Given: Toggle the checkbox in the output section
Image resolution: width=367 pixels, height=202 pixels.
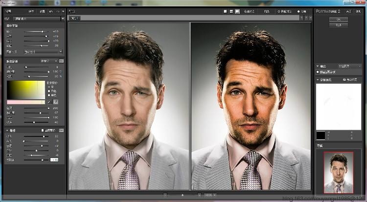Looking at the screenshot, I should pos(318,71).
